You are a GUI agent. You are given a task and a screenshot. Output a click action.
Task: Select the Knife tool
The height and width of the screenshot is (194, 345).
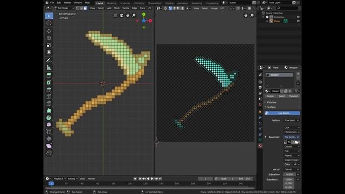pos(49,103)
